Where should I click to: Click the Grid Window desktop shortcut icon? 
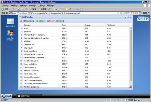point(10,22)
